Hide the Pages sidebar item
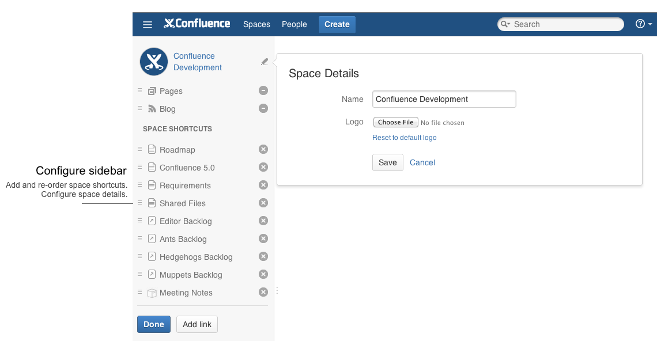This screenshot has width=657, height=341. (x=263, y=90)
